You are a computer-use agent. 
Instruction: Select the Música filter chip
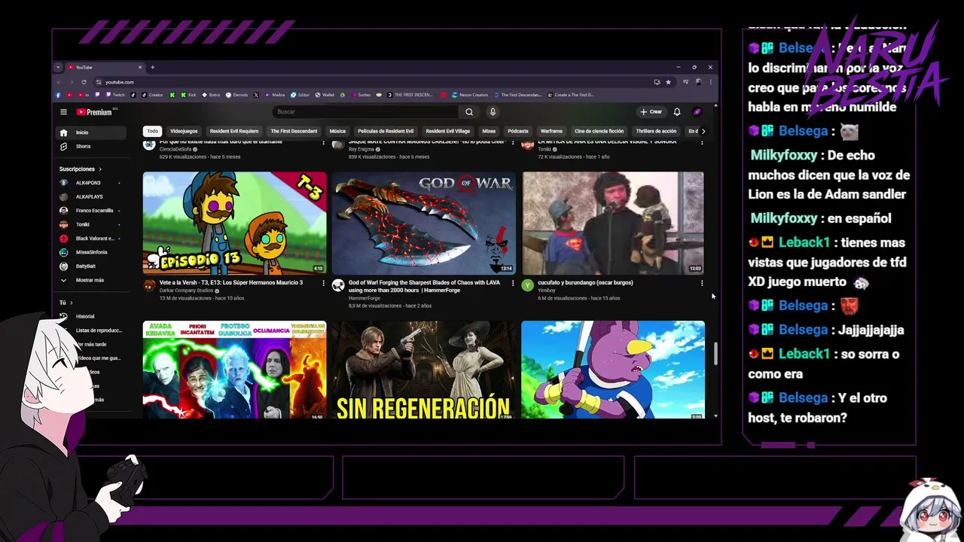tap(337, 131)
